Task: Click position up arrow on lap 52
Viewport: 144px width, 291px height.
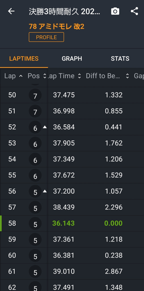Action: click(x=45, y=127)
